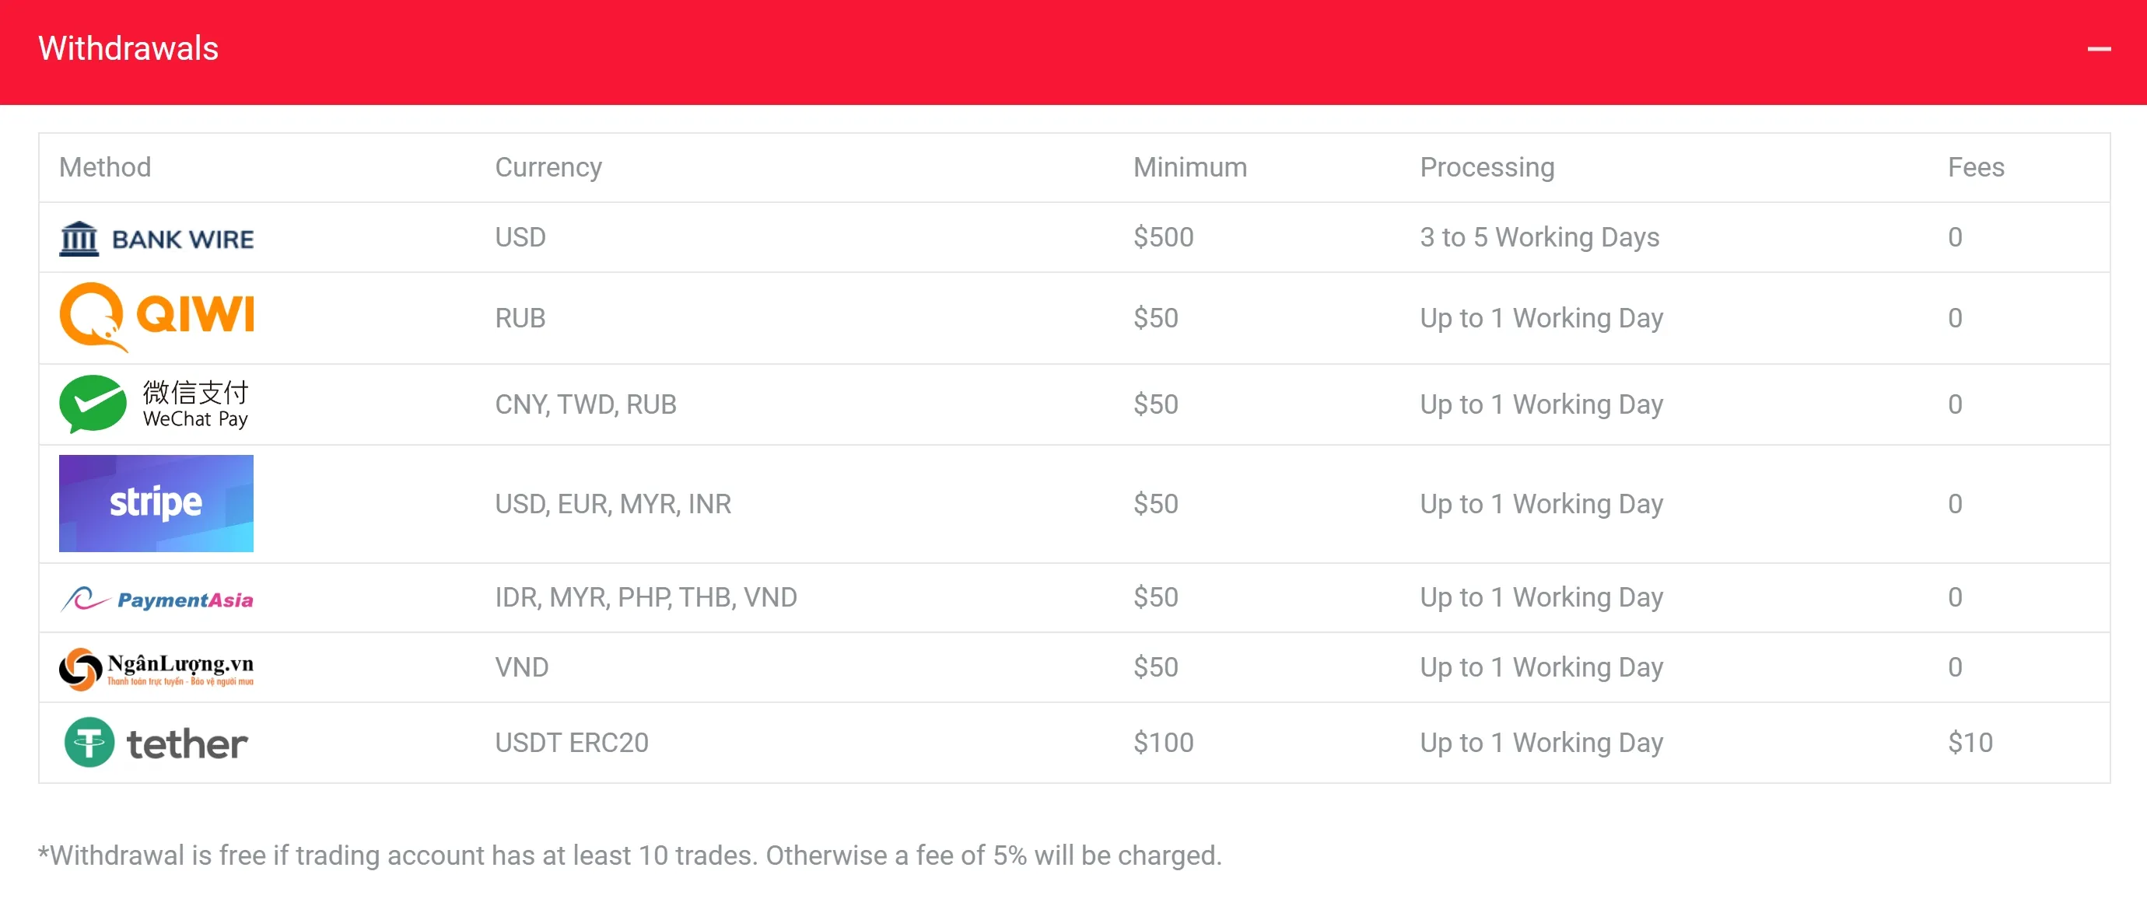Click the Method column header

(105, 166)
